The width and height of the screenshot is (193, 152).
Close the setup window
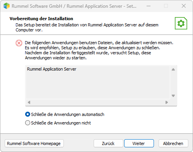[x=184, y=6]
